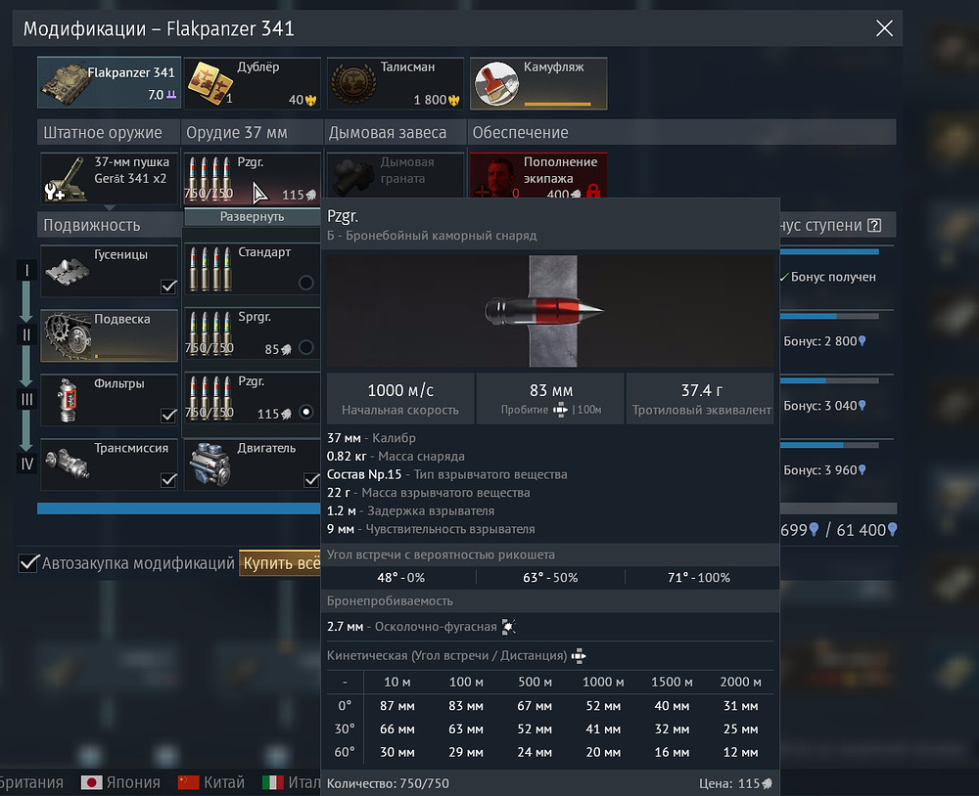Screen dimensions: 979x796
Task: Click the Фильтры filter modification icon
Action: pyautogui.click(x=67, y=400)
